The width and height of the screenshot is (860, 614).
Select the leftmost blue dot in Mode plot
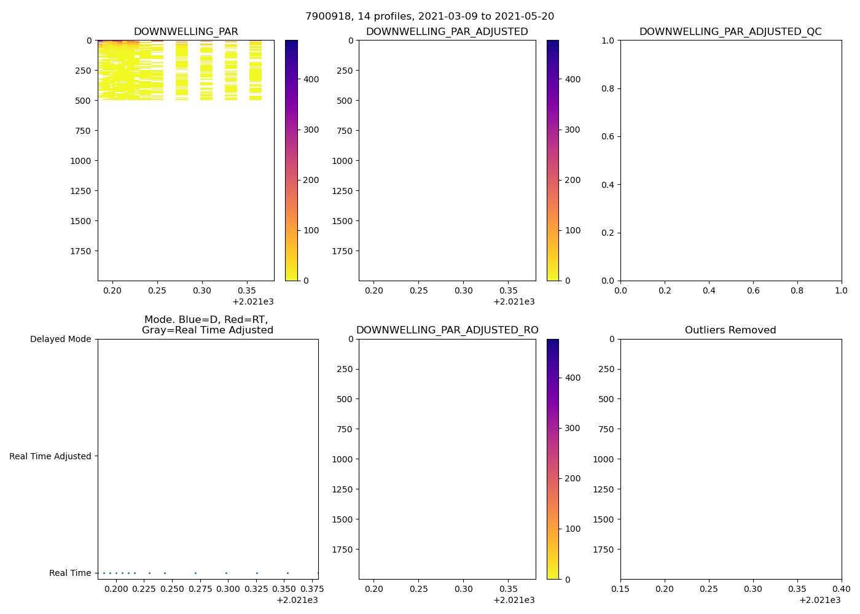click(104, 573)
